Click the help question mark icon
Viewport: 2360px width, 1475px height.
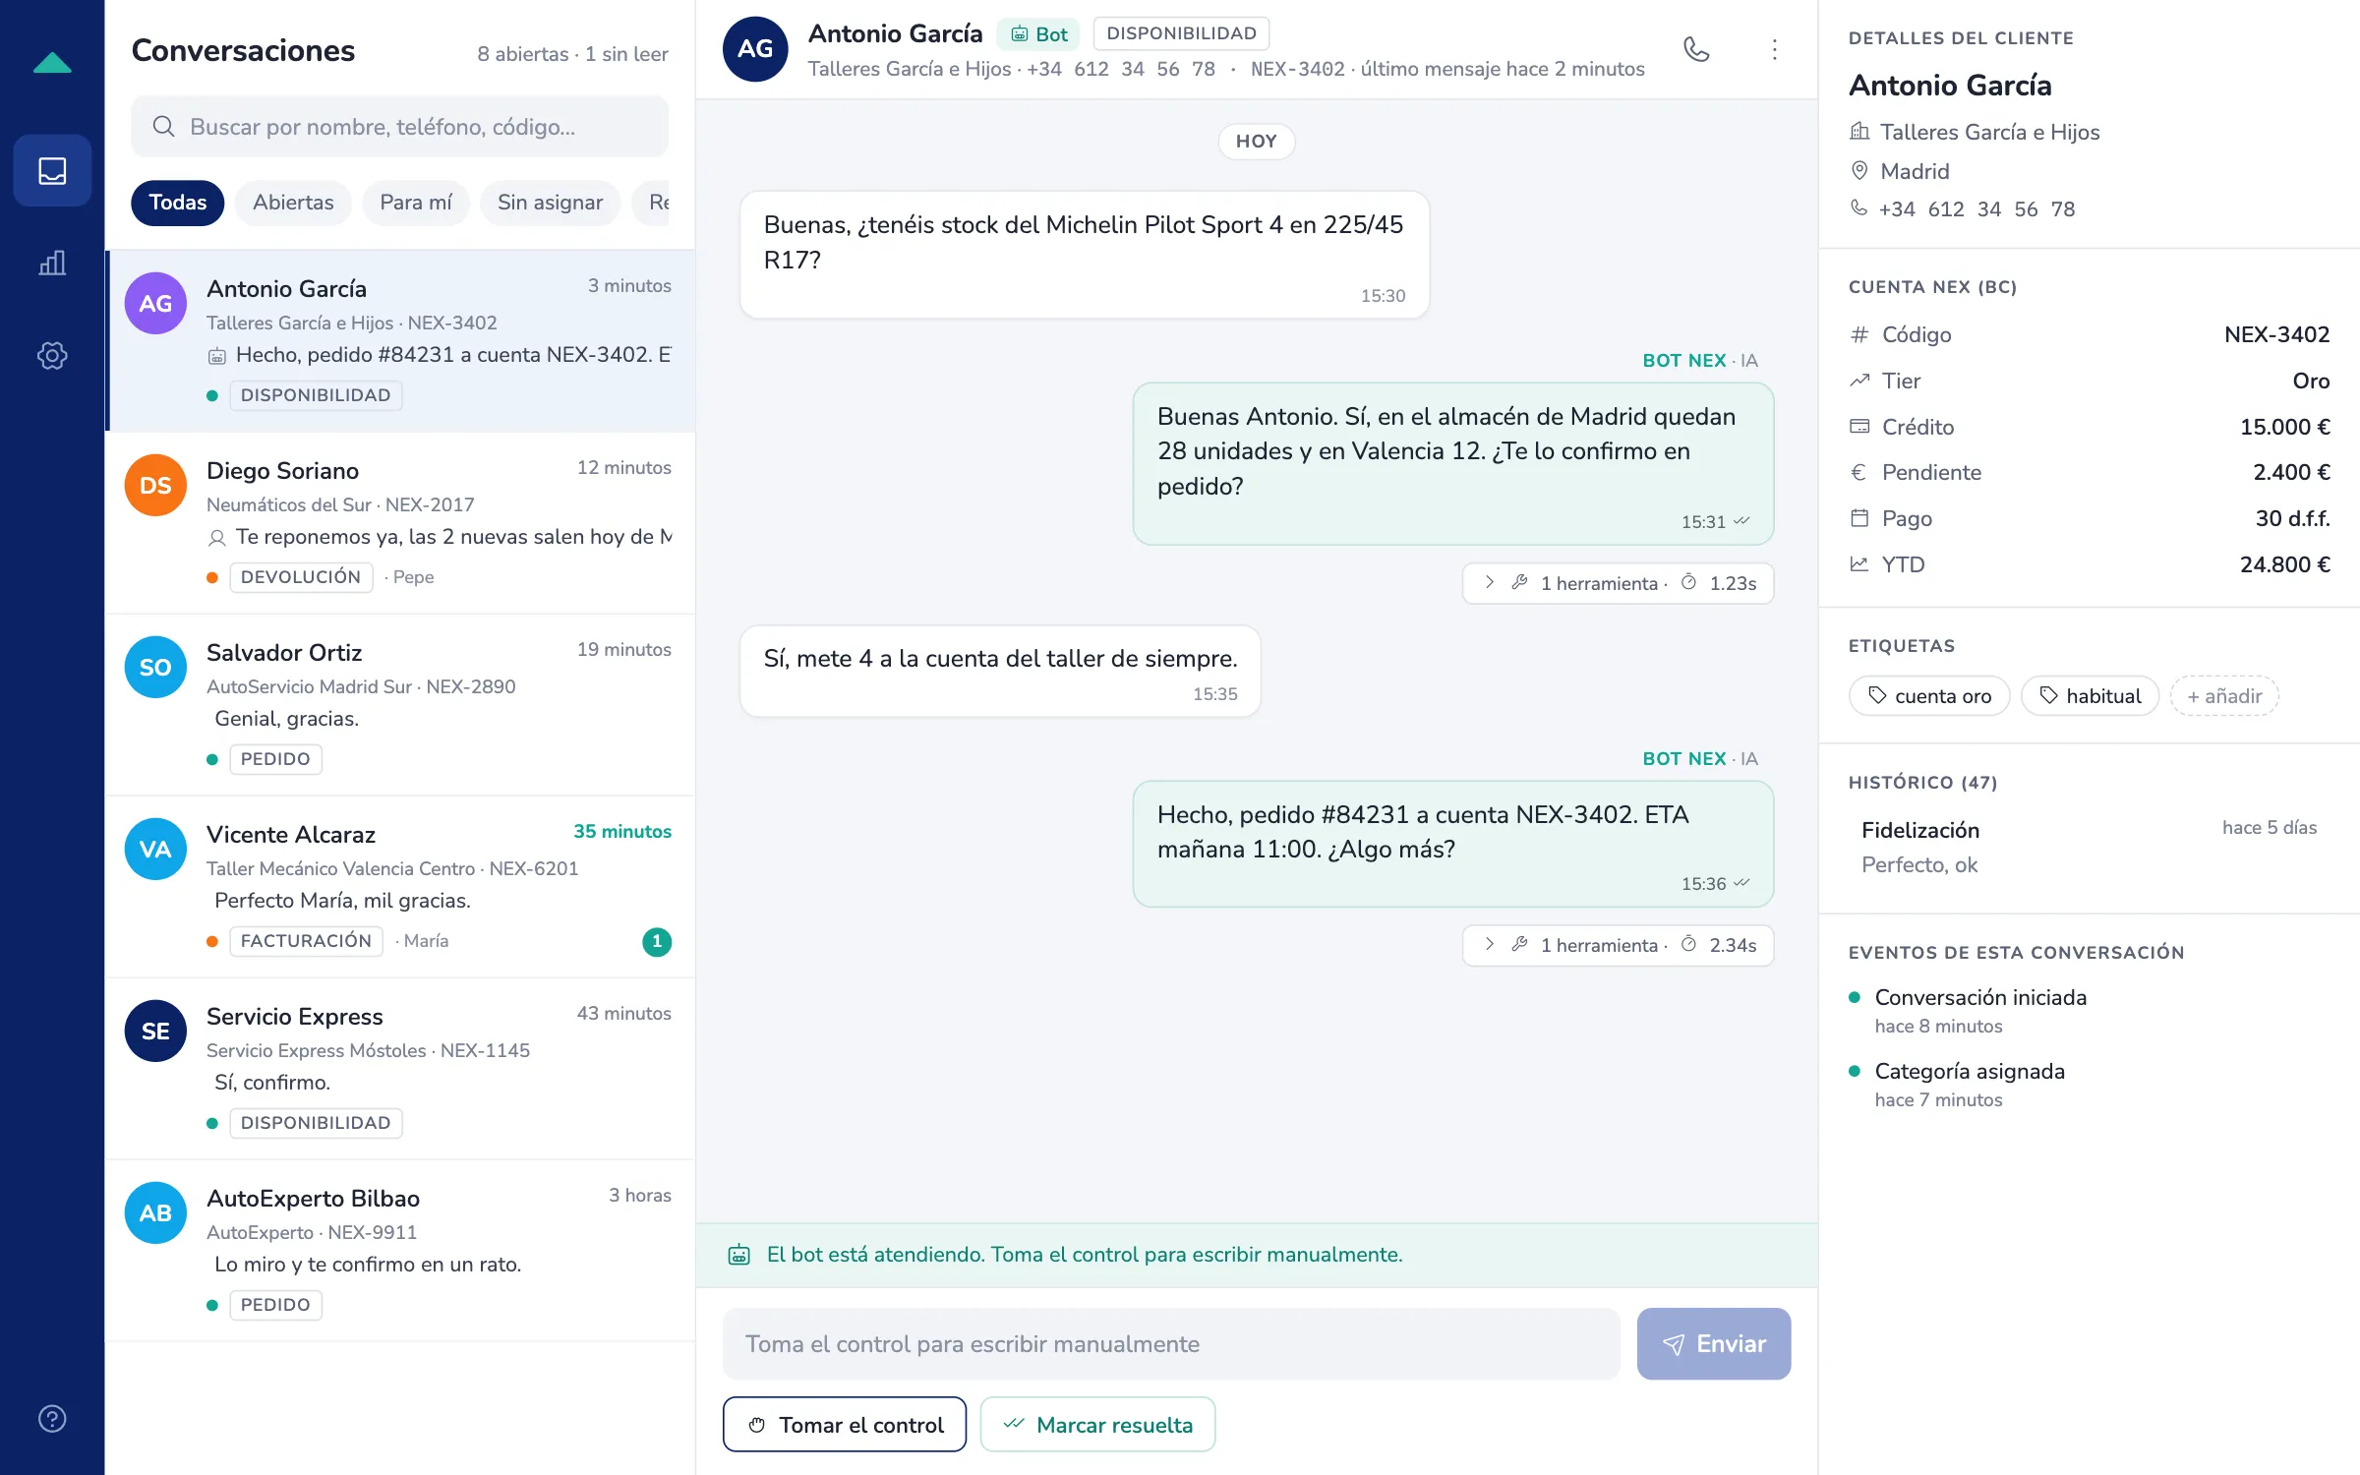pyautogui.click(x=52, y=1418)
